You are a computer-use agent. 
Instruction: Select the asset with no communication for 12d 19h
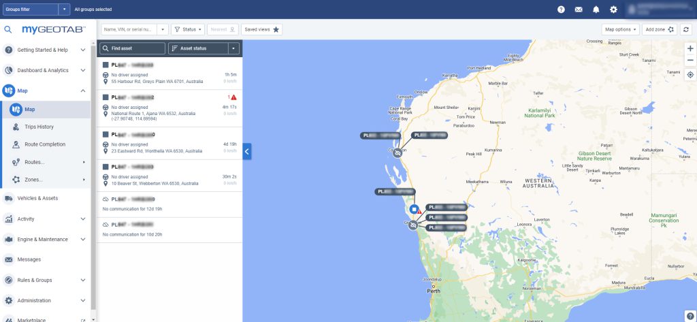pos(169,205)
